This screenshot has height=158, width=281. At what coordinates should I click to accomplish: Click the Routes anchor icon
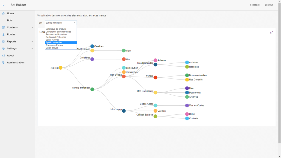coord(3,34)
